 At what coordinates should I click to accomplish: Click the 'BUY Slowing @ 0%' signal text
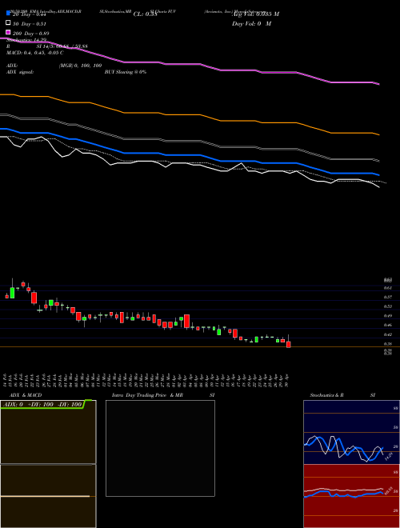[x=126, y=72]
